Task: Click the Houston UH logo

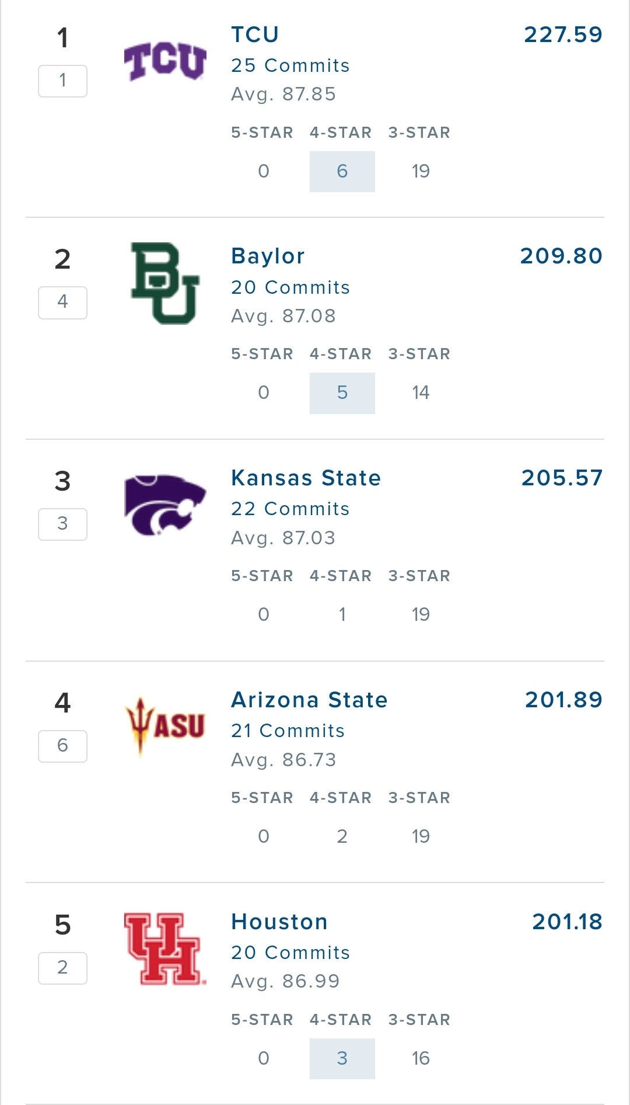Action: (165, 948)
